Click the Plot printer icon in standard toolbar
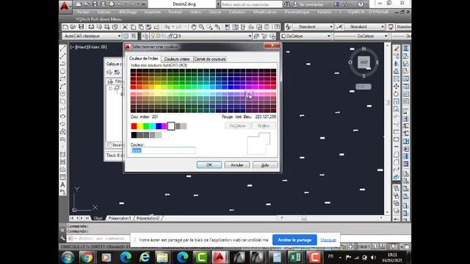 click(91, 27)
